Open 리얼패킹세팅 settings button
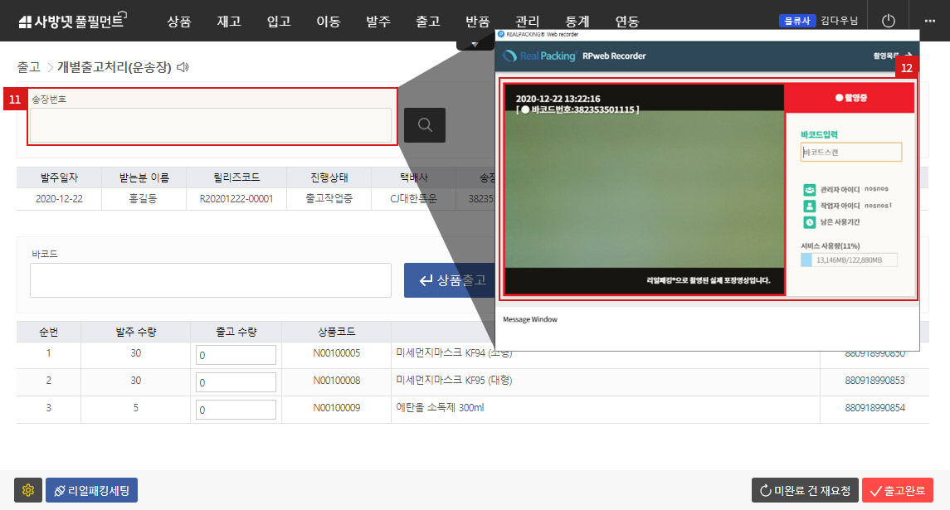The image size is (950, 510). [x=91, y=490]
